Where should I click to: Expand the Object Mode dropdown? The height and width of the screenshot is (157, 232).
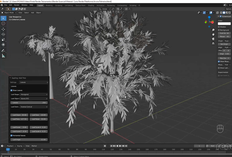coord(9,13)
